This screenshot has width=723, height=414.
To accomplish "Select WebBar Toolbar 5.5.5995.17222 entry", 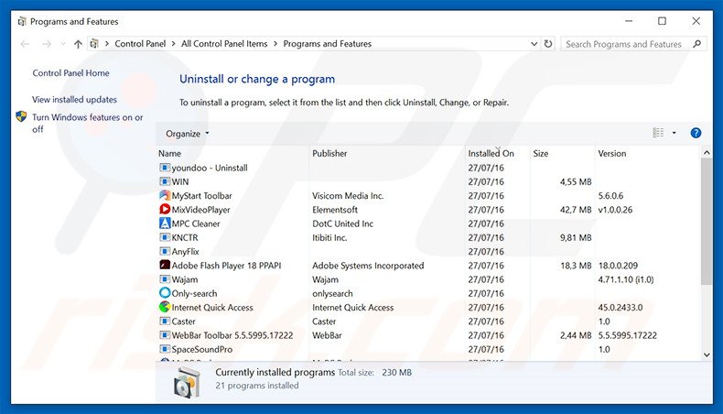I will tap(232, 335).
